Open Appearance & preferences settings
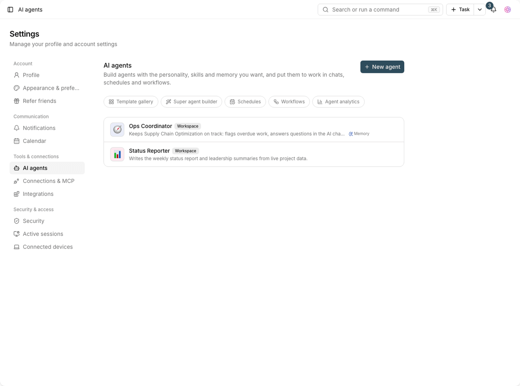 coord(47,88)
